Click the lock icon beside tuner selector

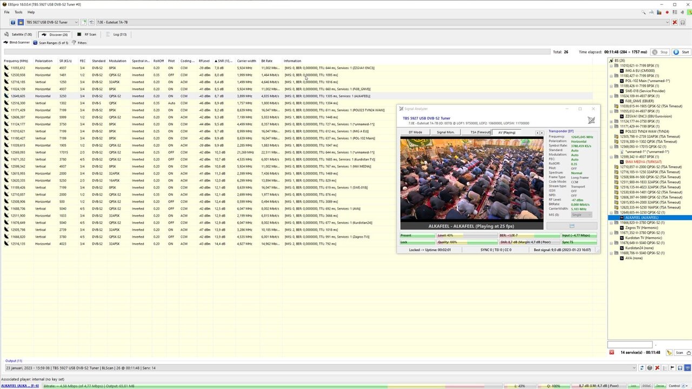pyautogui.click(x=21, y=22)
